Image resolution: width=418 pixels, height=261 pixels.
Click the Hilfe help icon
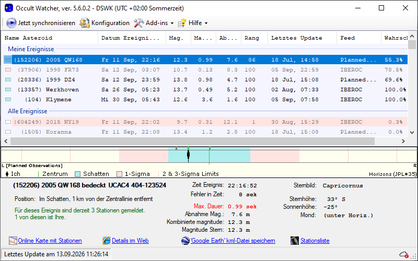182,23
